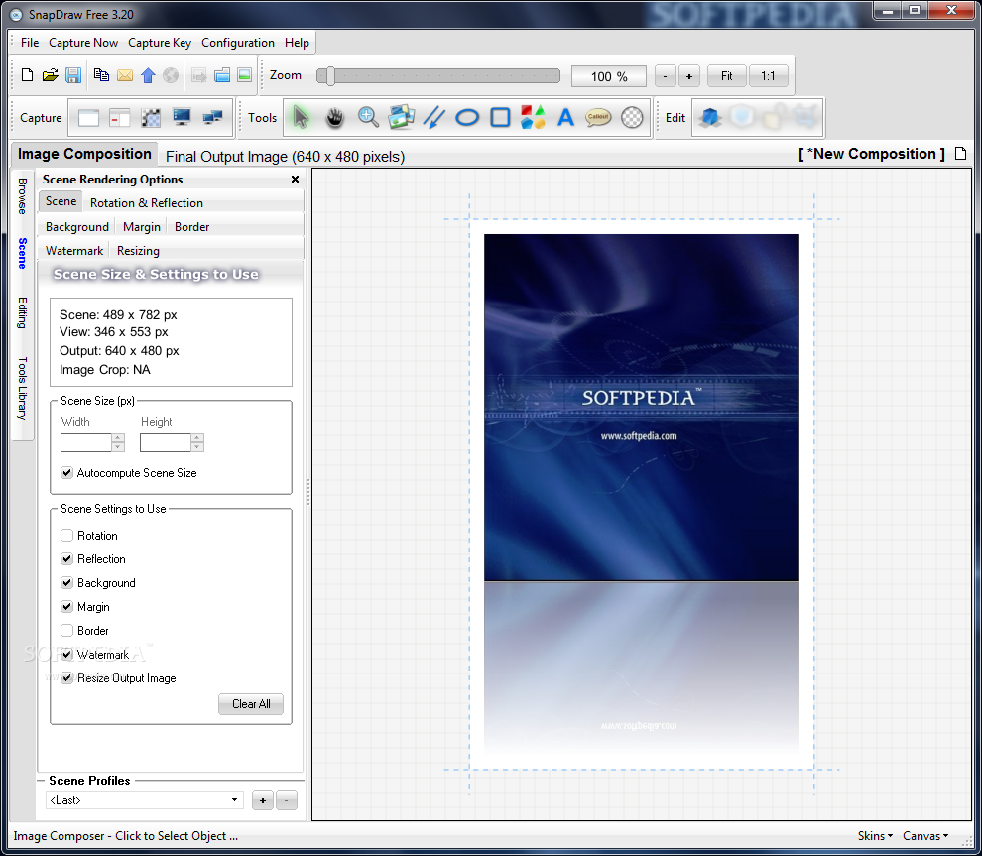The height and width of the screenshot is (856, 982).
Task: Toggle Autocompute Scene Size checkbox
Action: tap(66, 473)
